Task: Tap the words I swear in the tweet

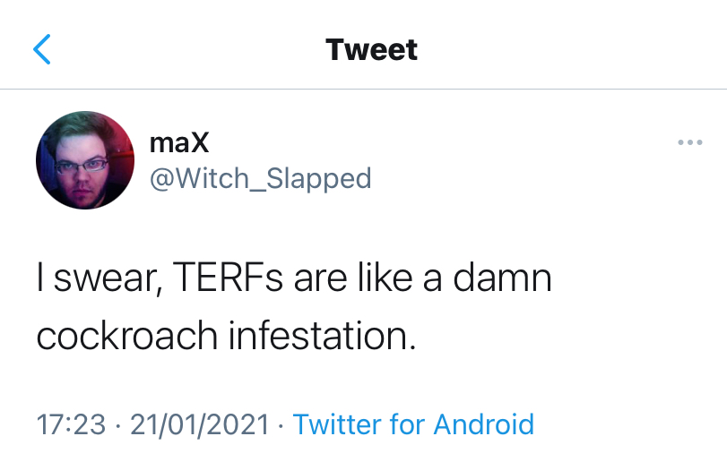Action: (88, 279)
